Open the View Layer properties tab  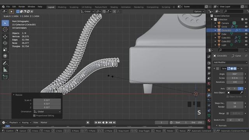pos(209,73)
